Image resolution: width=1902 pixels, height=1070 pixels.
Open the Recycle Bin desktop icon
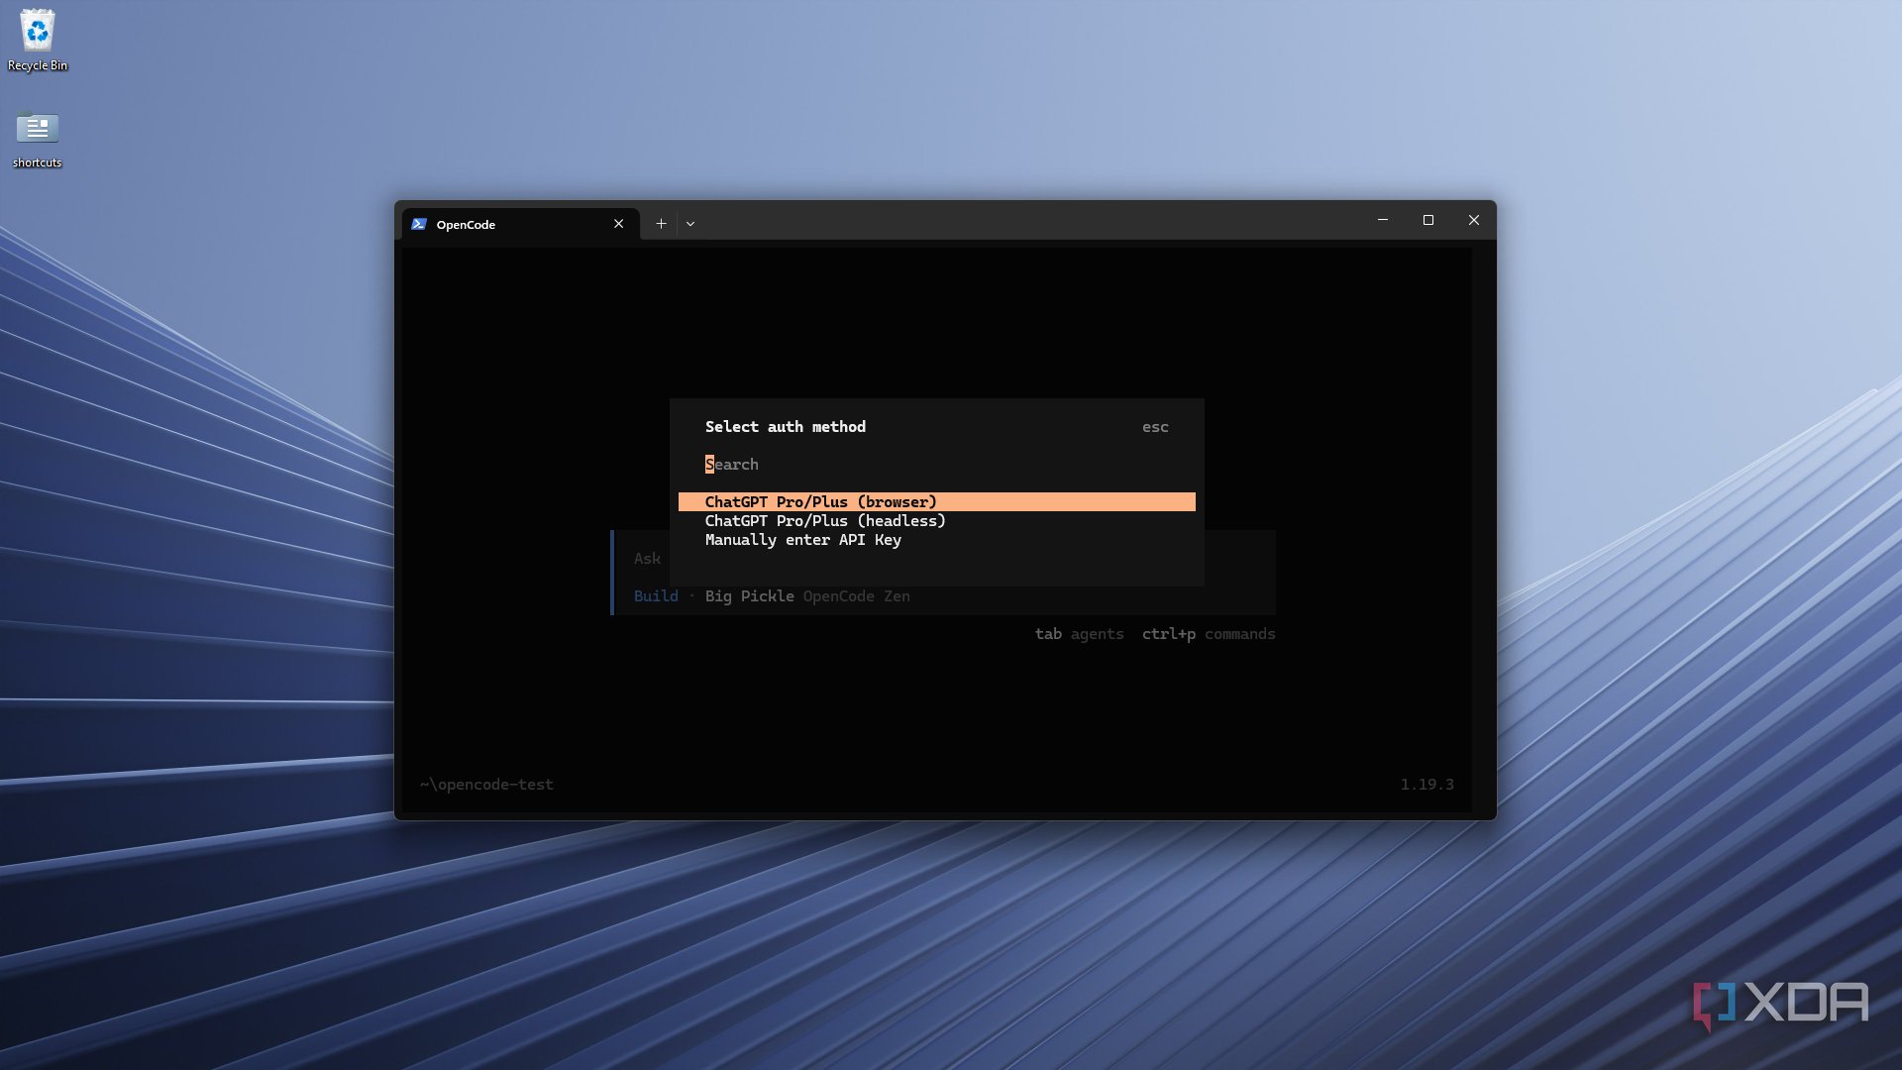(x=38, y=41)
